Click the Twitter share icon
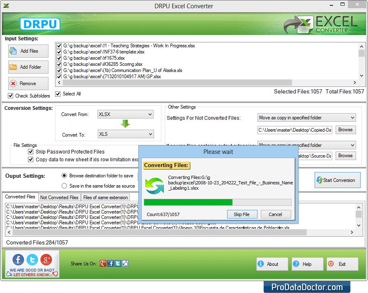Viewport: 368px width, 293px height. (32, 260)
